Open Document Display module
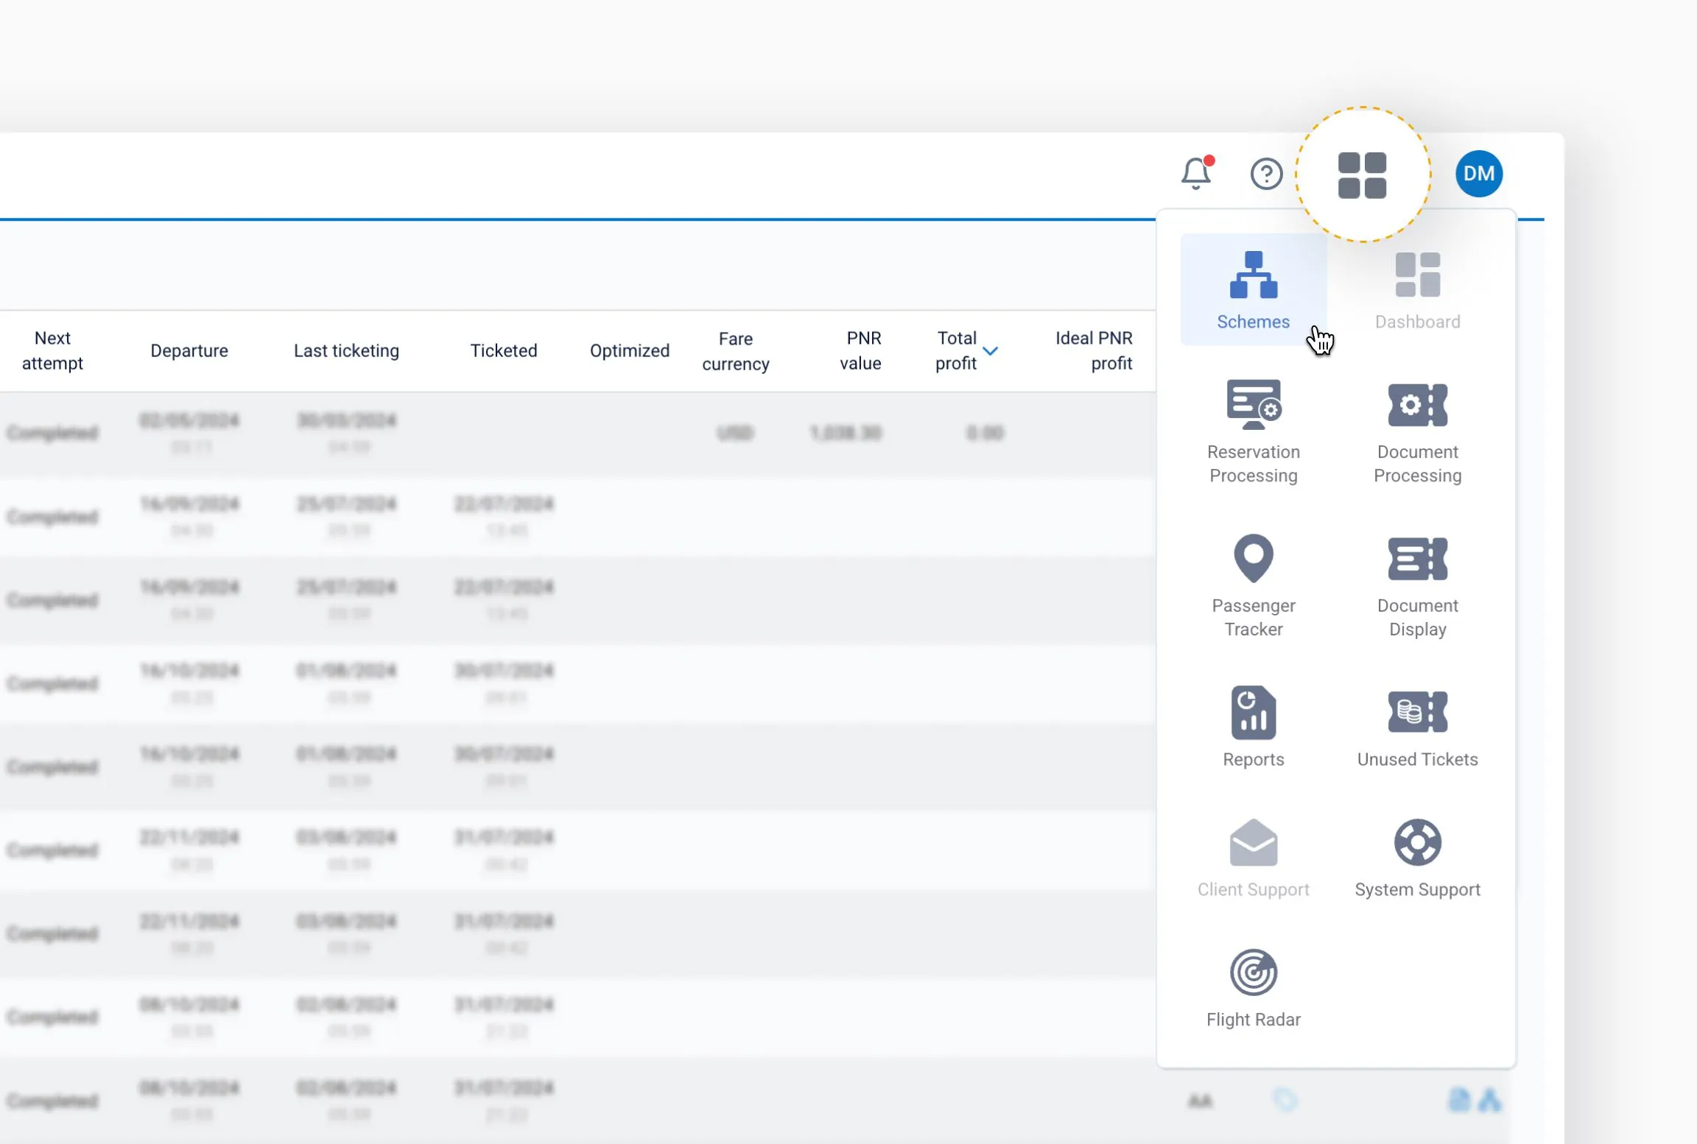 pyautogui.click(x=1417, y=585)
